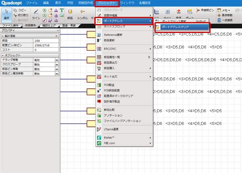Choose the picture image insert icon

point(62,15)
